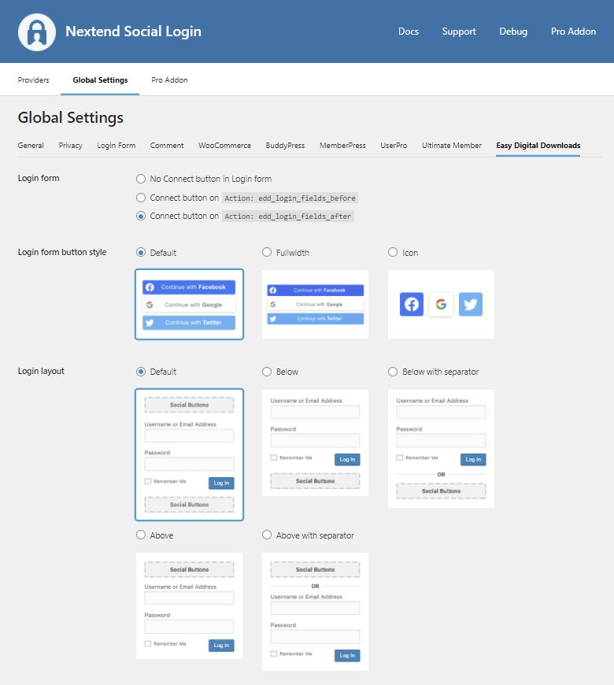Click the Facebook icon in Icon style preview
The height and width of the screenshot is (685, 614).
[x=412, y=304]
